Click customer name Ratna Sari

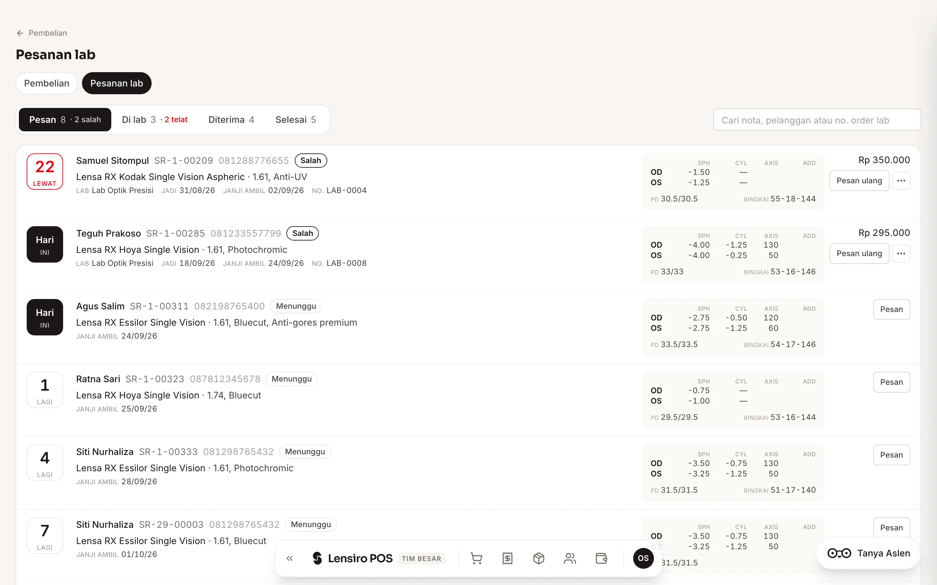click(x=98, y=379)
